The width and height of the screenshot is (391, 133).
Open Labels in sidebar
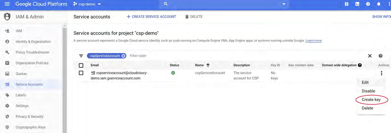click(21, 95)
